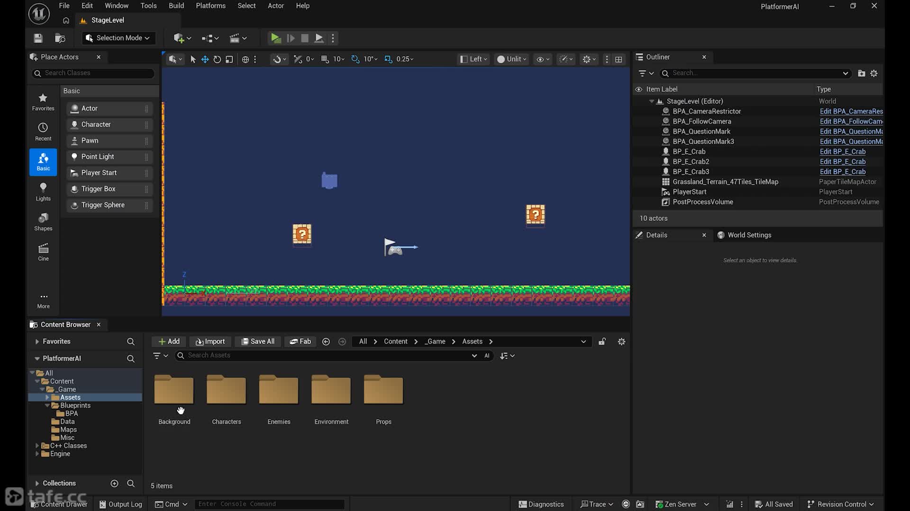
Task: Click Add button in Content Browser
Action: click(x=169, y=342)
